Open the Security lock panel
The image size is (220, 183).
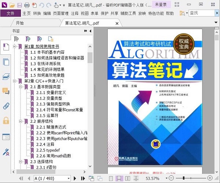(x=6, y=121)
